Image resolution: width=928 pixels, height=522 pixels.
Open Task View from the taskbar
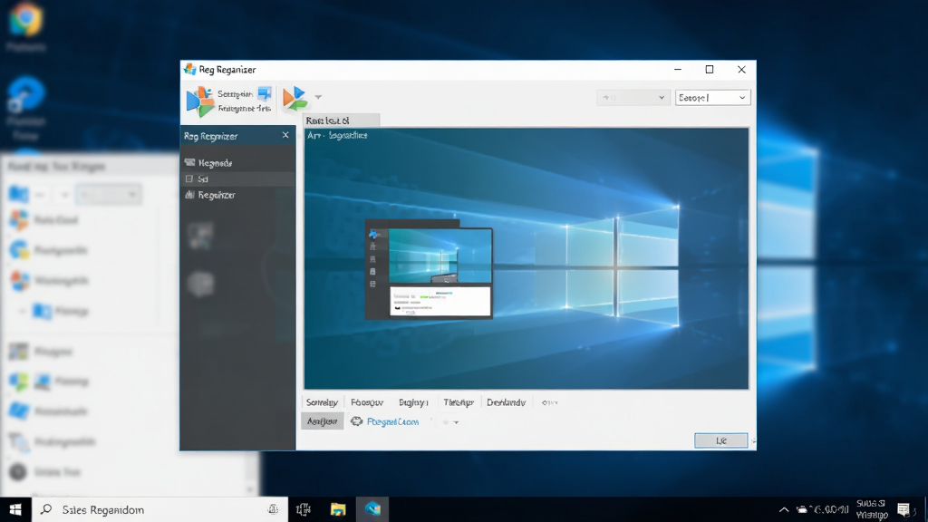pyautogui.click(x=304, y=509)
